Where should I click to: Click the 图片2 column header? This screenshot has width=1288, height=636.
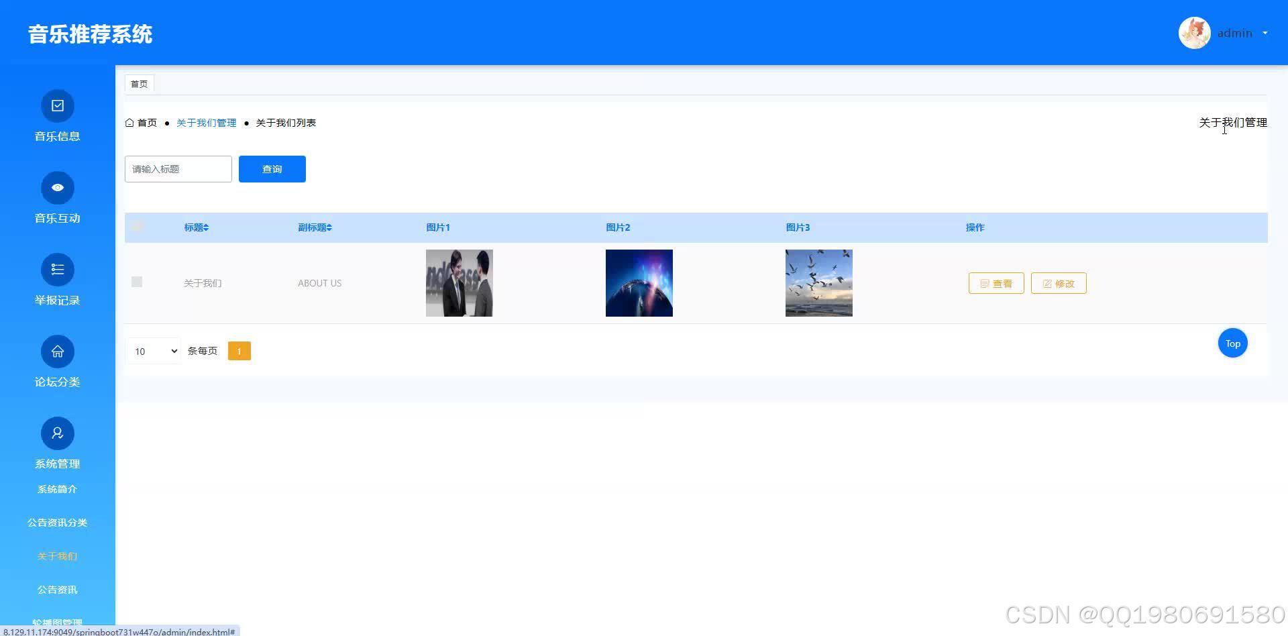[x=618, y=227]
